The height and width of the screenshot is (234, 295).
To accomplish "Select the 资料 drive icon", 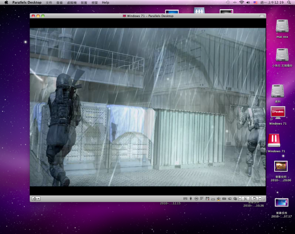I will pos(277,91).
